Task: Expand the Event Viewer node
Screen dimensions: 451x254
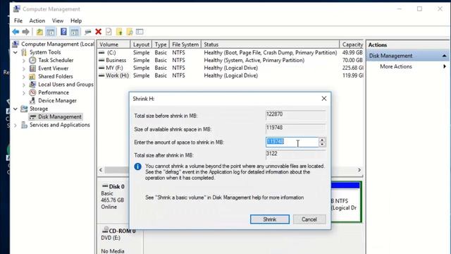Action: (x=24, y=68)
